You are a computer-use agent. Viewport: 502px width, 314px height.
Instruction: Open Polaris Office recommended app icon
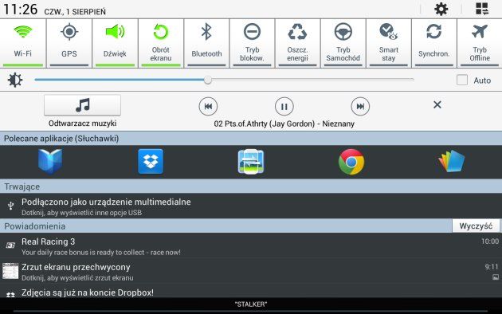[x=452, y=161]
